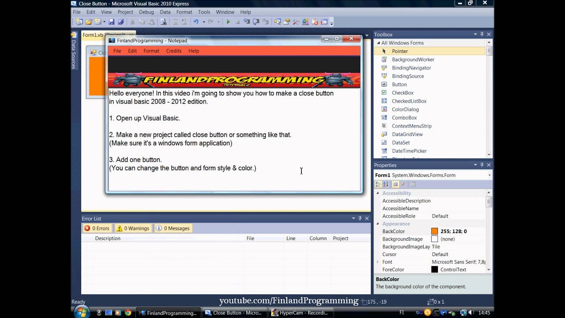Select the DataGridView control in Toolbox

click(x=407, y=134)
